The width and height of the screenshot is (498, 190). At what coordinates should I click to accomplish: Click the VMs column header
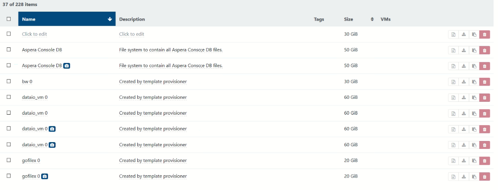(x=386, y=19)
